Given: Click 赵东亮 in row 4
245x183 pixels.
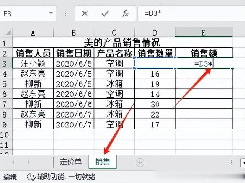Looking at the screenshot, I should click(x=33, y=74).
